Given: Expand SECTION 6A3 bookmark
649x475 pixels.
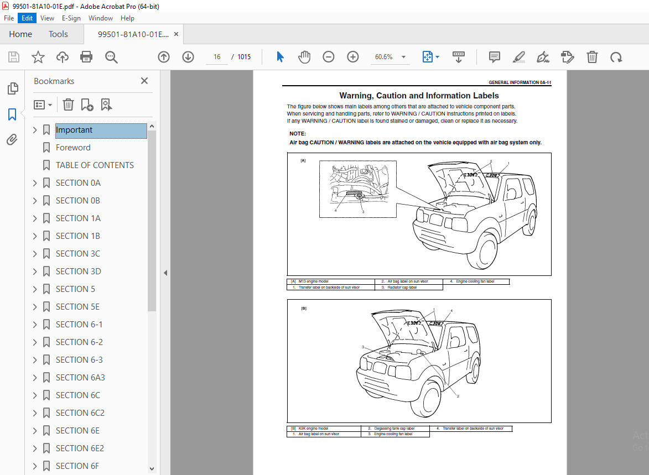Looking at the screenshot, I should 35,377.
